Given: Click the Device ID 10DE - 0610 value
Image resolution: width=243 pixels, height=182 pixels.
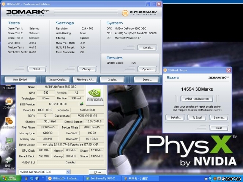Looking at the screenshot, I should click(x=45, y=110).
